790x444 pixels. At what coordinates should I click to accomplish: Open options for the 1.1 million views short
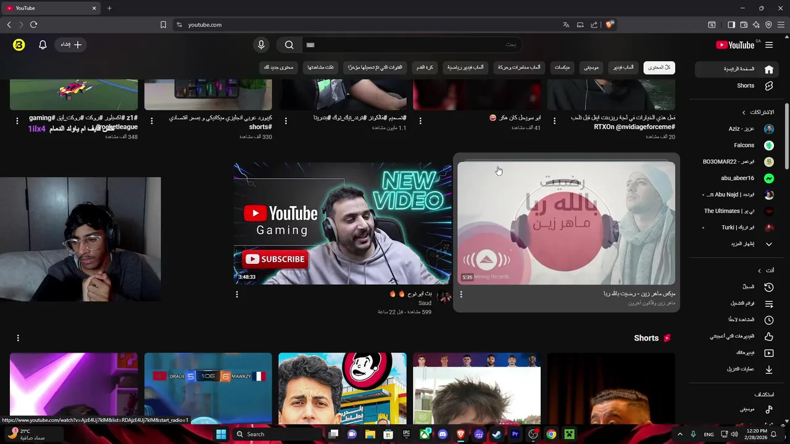[286, 121]
